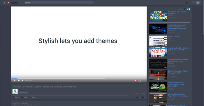
Task: Click 'Published on 29 Mar 2017' text
Action: [20, 103]
